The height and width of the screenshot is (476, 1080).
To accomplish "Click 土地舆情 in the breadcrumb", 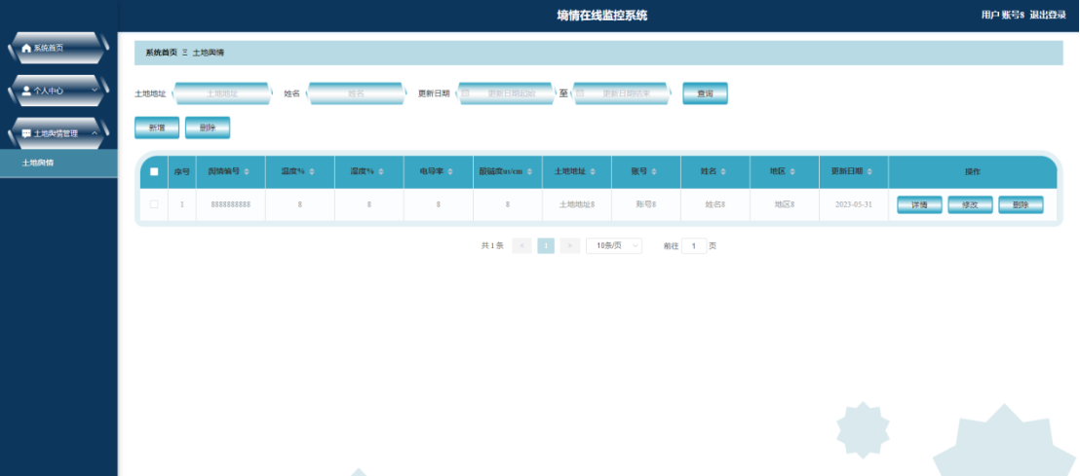I will (208, 53).
